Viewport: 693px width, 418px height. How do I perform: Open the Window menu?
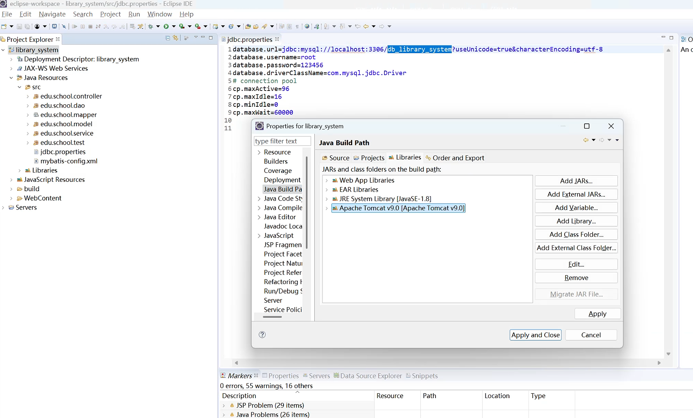[x=160, y=14]
